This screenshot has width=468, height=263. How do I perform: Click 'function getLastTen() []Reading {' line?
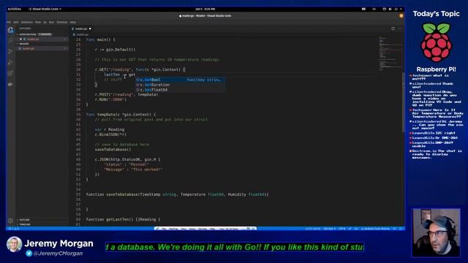124,219
